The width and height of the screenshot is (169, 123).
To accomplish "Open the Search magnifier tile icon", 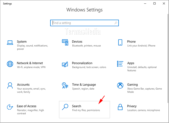I will click(65, 107).
